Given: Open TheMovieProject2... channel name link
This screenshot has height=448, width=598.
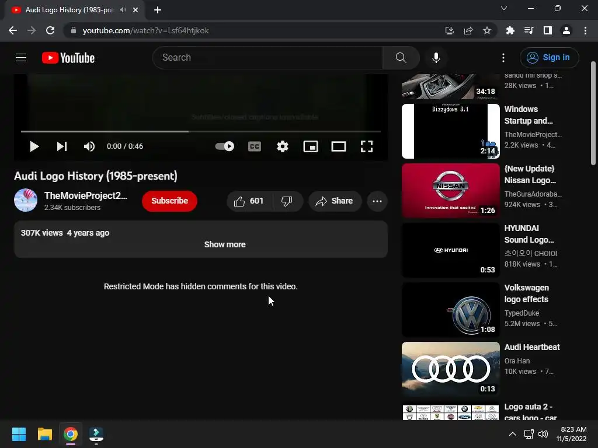Looking at the screenshot, I should click(86, 195).
